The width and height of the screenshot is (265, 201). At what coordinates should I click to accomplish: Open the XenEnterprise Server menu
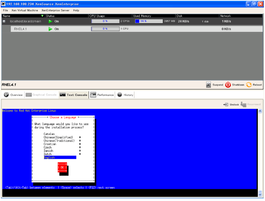tap(55, 10)
